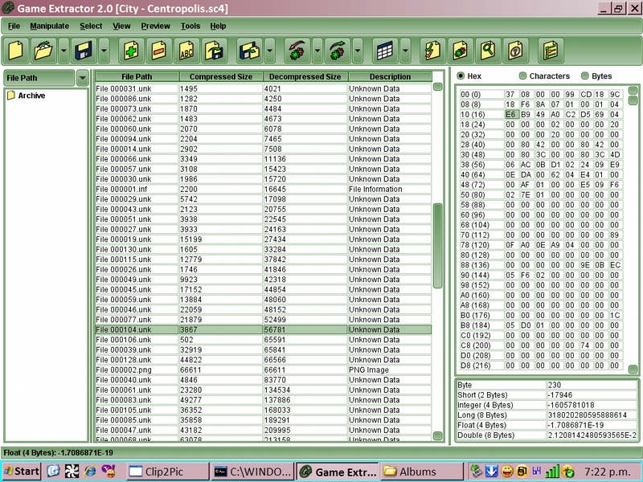Switch to the Clip2Pic taskbar window
The image size is (643, 482).
(167, 472)
